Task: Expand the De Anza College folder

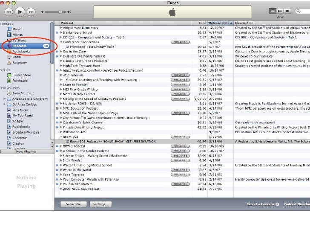Action: [5, 104]
